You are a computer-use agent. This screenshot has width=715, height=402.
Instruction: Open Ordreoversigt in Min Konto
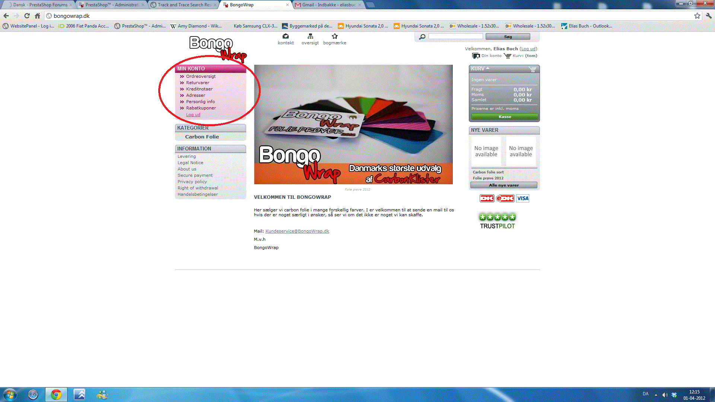pyautogui.click(x=201, y=76)
